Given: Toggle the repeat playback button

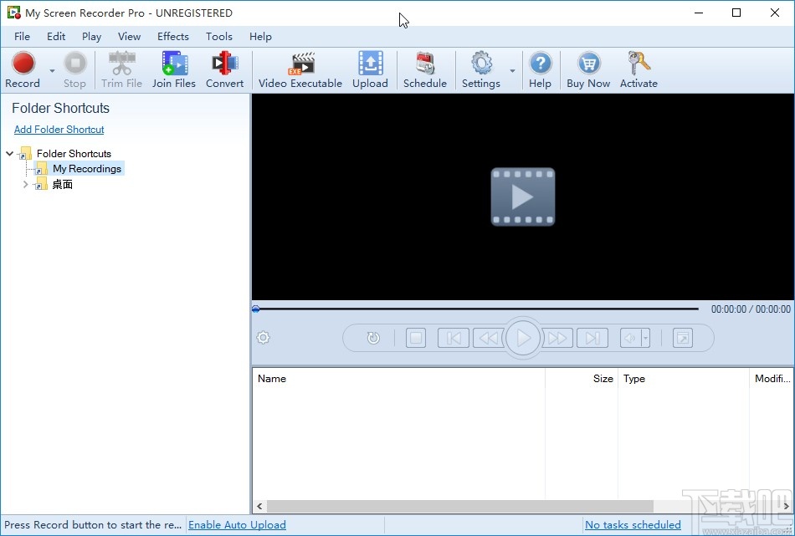Looking at the screenshot, I should [x=373, y=338].
